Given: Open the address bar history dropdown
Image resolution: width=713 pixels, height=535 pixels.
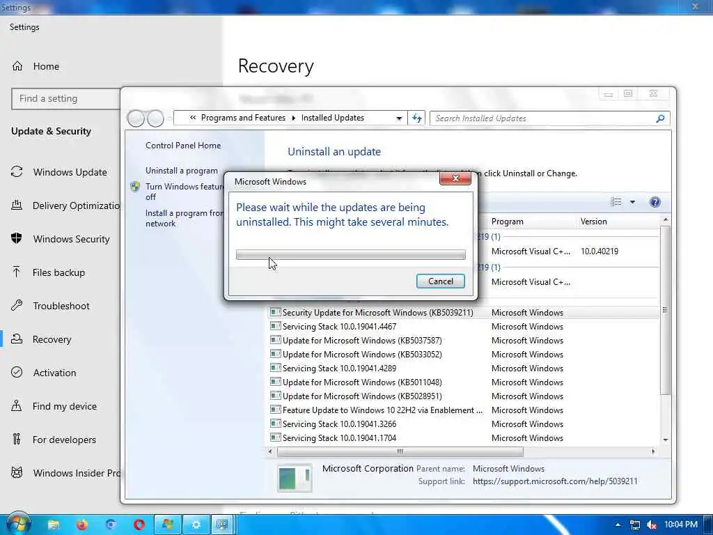Looking at the screenshot, I should [x=399, y=118].
